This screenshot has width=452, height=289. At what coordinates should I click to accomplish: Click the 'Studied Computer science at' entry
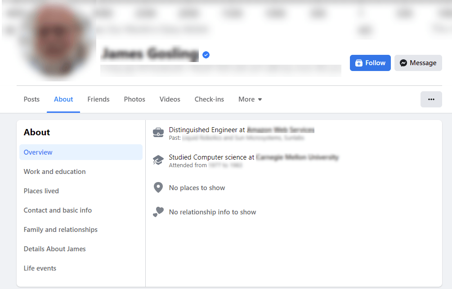tap(254, 157)
